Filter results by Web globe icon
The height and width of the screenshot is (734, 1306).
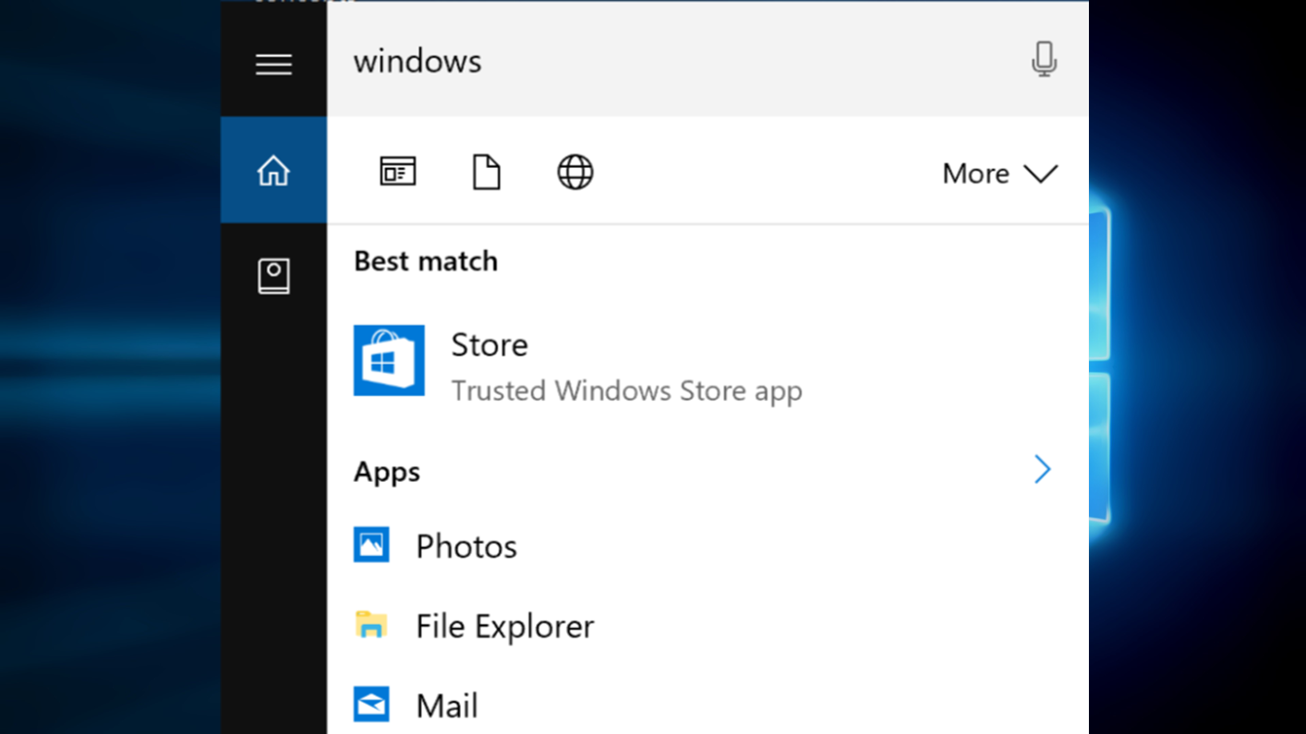tap(574, 172)
